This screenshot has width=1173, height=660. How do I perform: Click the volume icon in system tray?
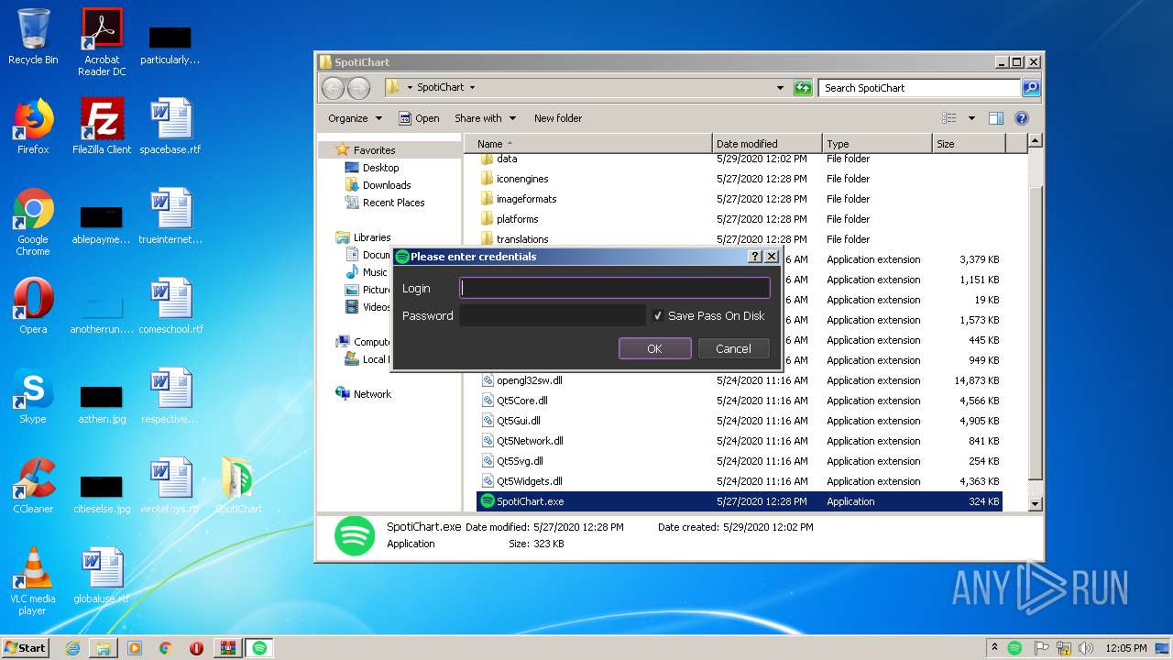coord(1085,647)
